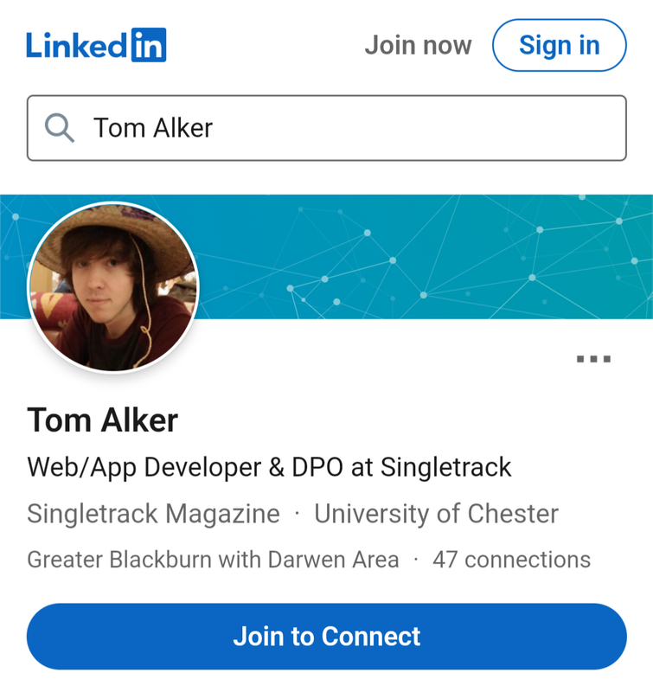
Task: Click the 'Tom Alker' text inside search field
Action: (153, 128)
